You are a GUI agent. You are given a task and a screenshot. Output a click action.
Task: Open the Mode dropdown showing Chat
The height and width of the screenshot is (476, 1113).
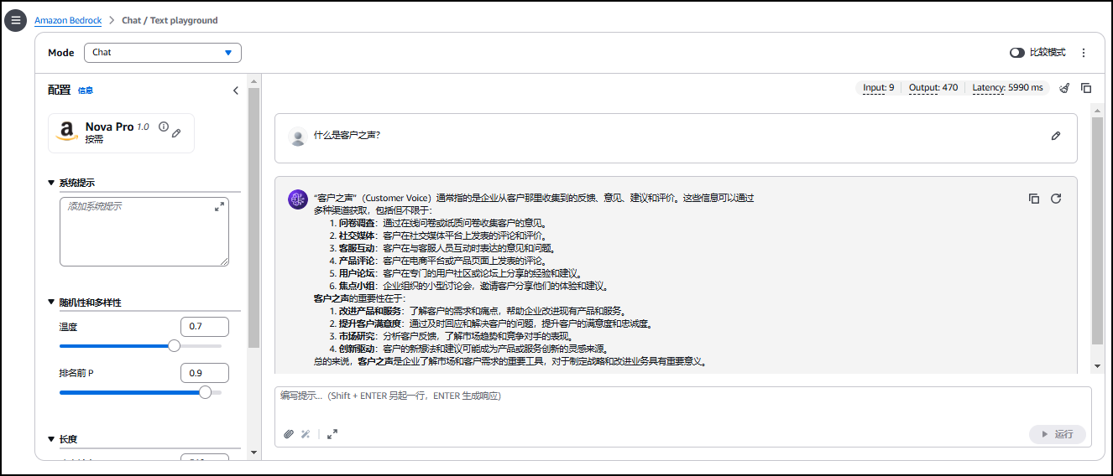(x=163, y=53)
